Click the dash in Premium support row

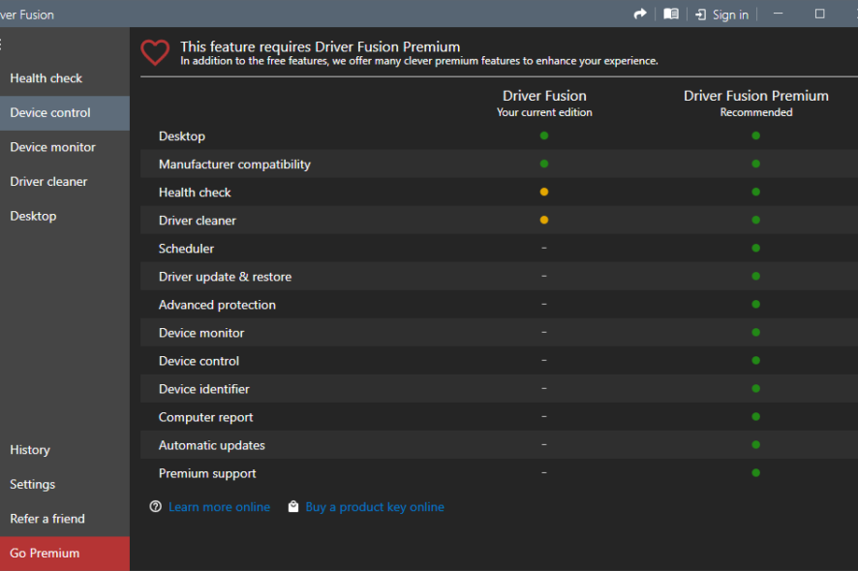[544, 472]
